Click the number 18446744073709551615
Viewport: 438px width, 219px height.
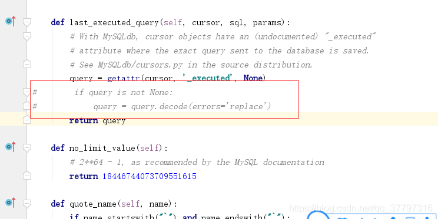pos(150,176)
